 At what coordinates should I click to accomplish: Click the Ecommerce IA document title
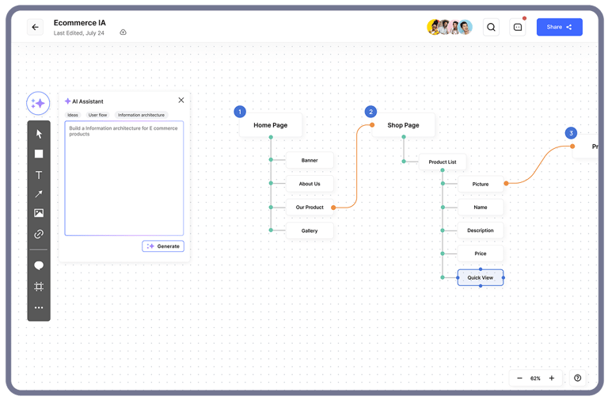pyautogui.click(x=79, y=23)
